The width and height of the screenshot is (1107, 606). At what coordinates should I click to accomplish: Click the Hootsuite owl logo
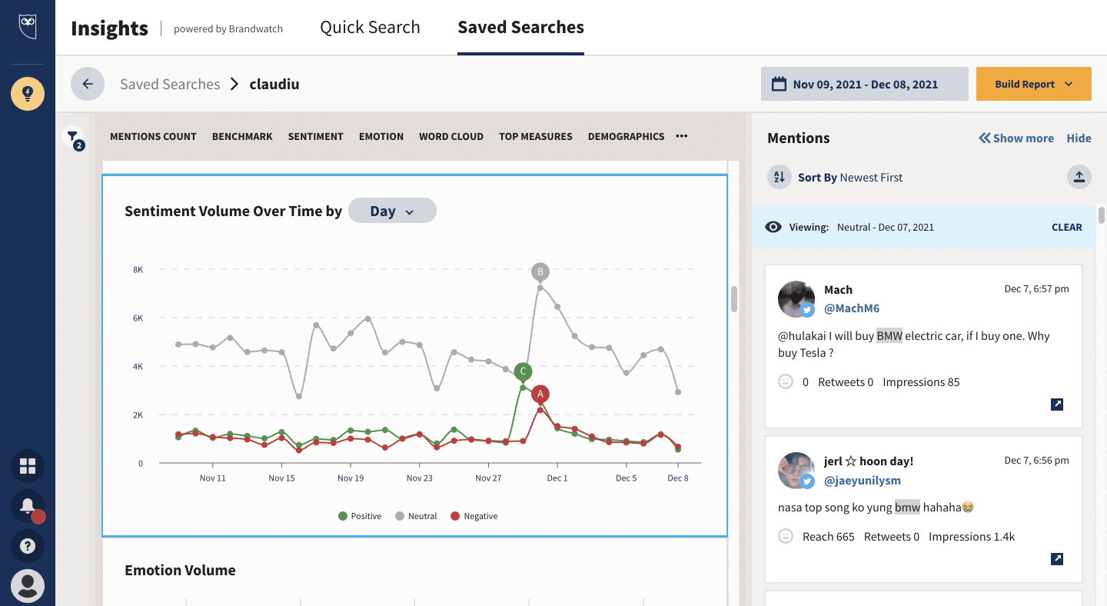pyautogui.click(x=28, y=27)
